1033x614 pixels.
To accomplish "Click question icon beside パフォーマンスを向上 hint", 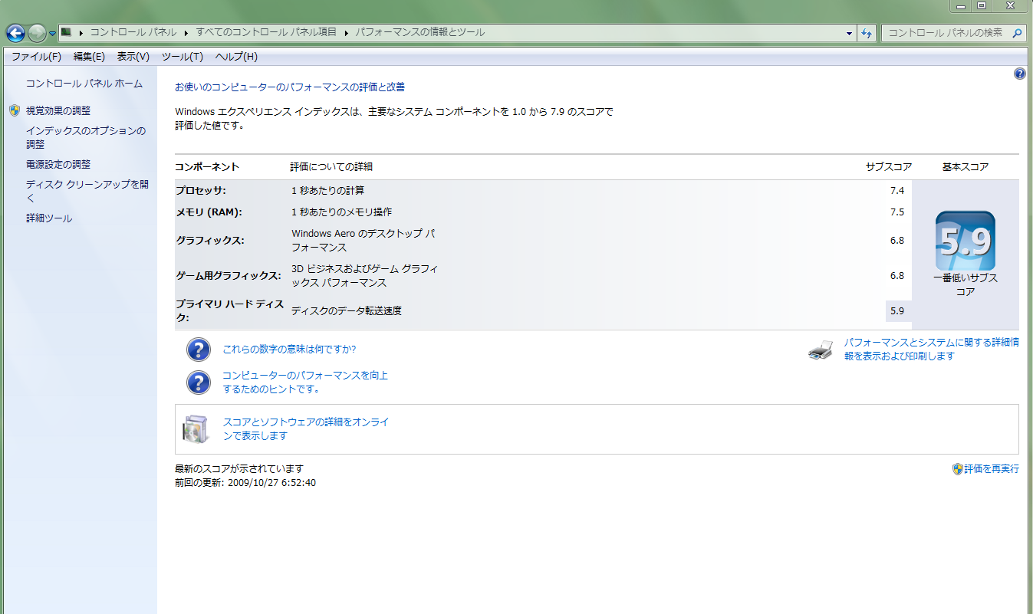I will [199, 382].
